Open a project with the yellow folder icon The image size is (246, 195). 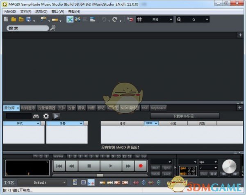coord(14,19)
